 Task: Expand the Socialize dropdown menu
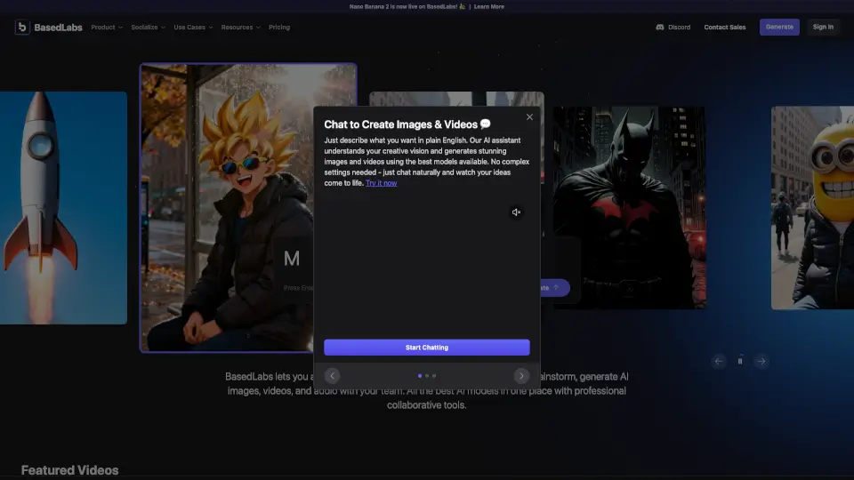pyautogui.click(x=148, y=28)
